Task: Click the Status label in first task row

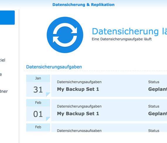Action: click(x=154, y=82)
